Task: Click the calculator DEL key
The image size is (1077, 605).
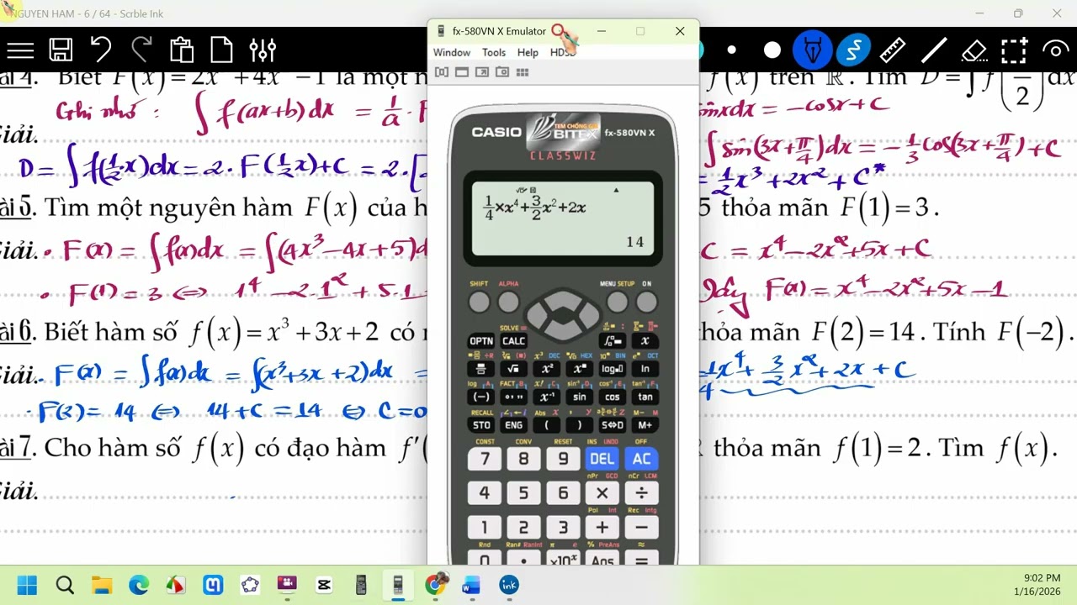Action: (602, 459)
